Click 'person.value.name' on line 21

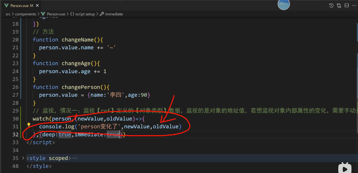click(66, 47)
